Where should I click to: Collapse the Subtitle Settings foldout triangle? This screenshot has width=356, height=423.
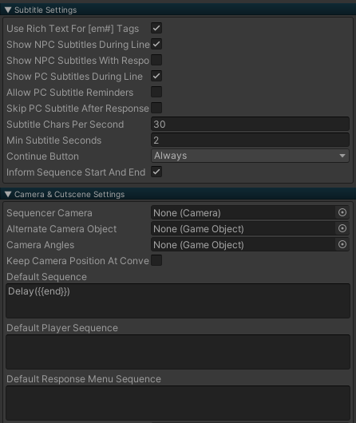click(x=8, y=10)
